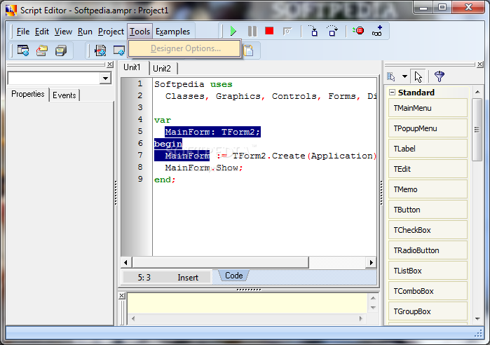Pause script execution

click(x=252, y=32)
